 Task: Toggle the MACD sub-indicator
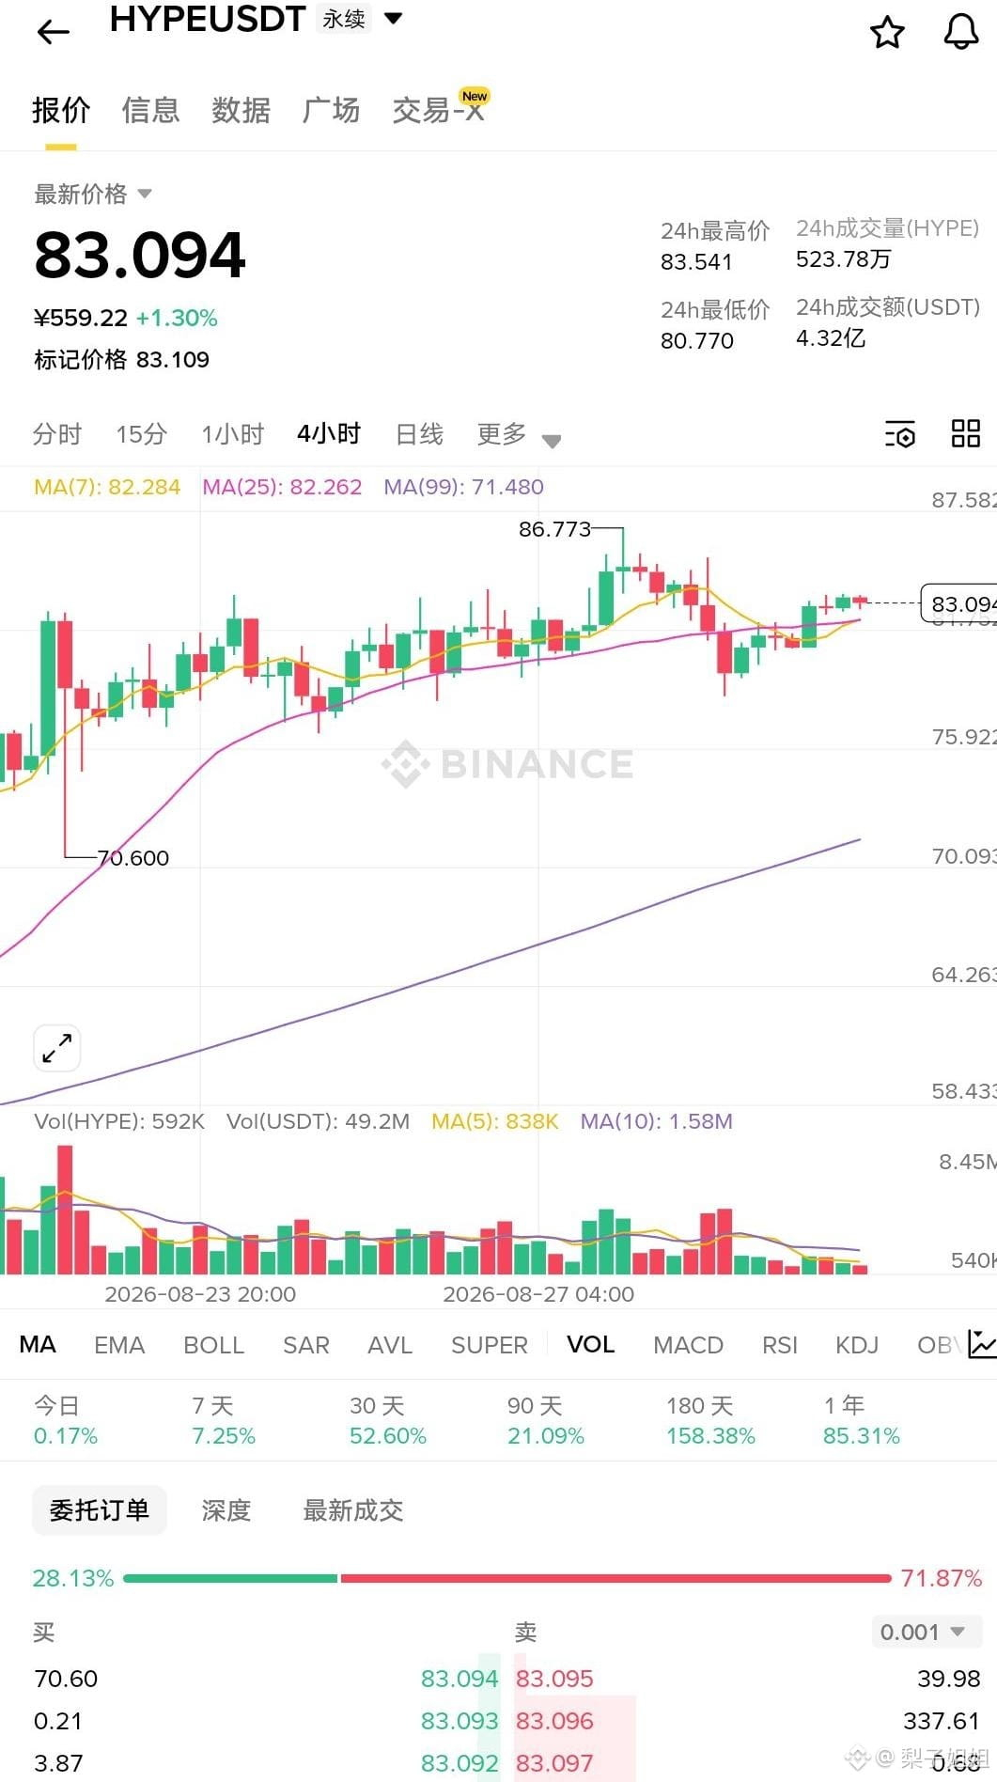pyautogui.click(x=688, y=1345)
